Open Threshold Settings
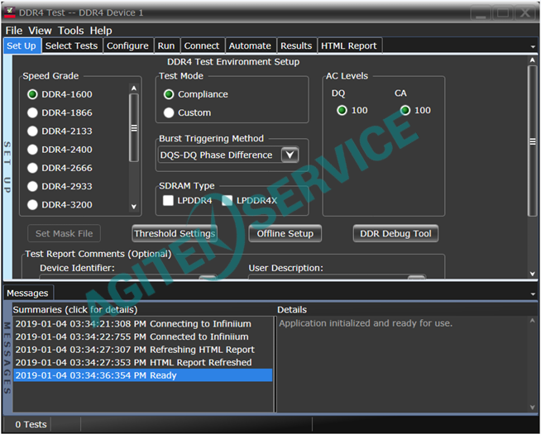Viewport: 541px width, 434px height. coord(175,233)
